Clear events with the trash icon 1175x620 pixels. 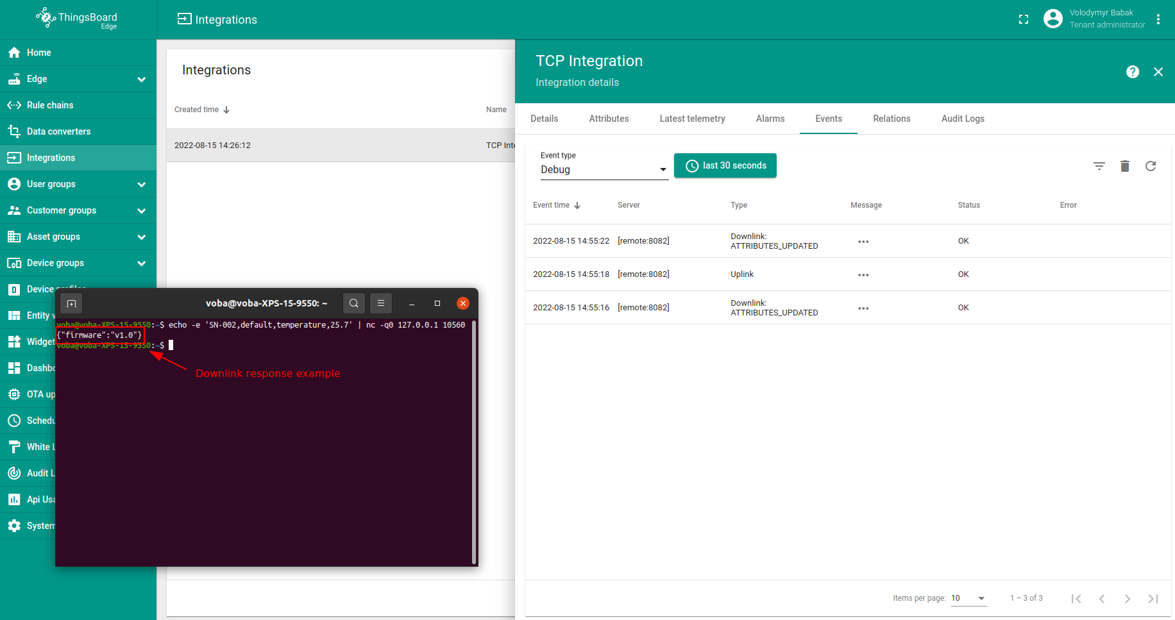1125,166
